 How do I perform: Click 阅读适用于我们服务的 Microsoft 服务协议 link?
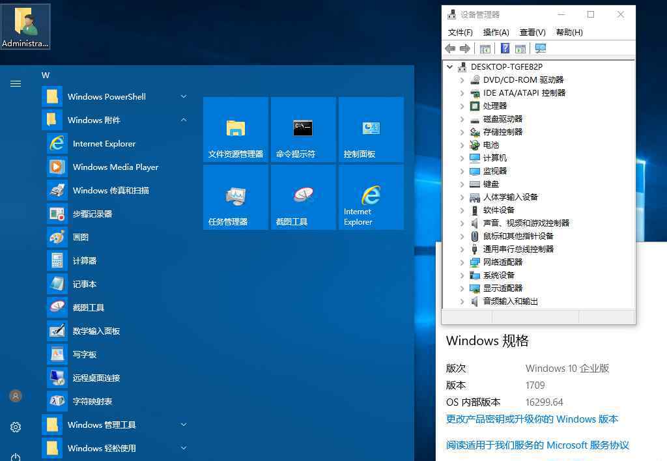537,445
